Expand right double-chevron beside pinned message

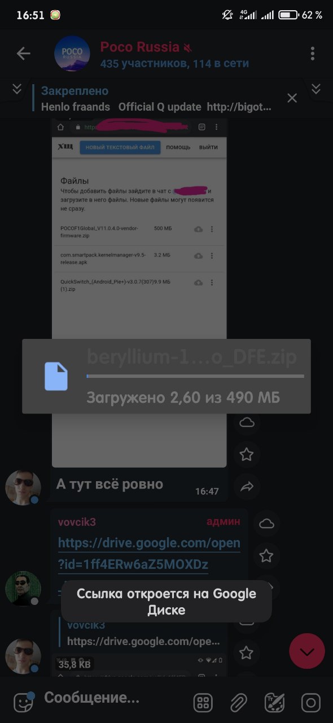316,89
